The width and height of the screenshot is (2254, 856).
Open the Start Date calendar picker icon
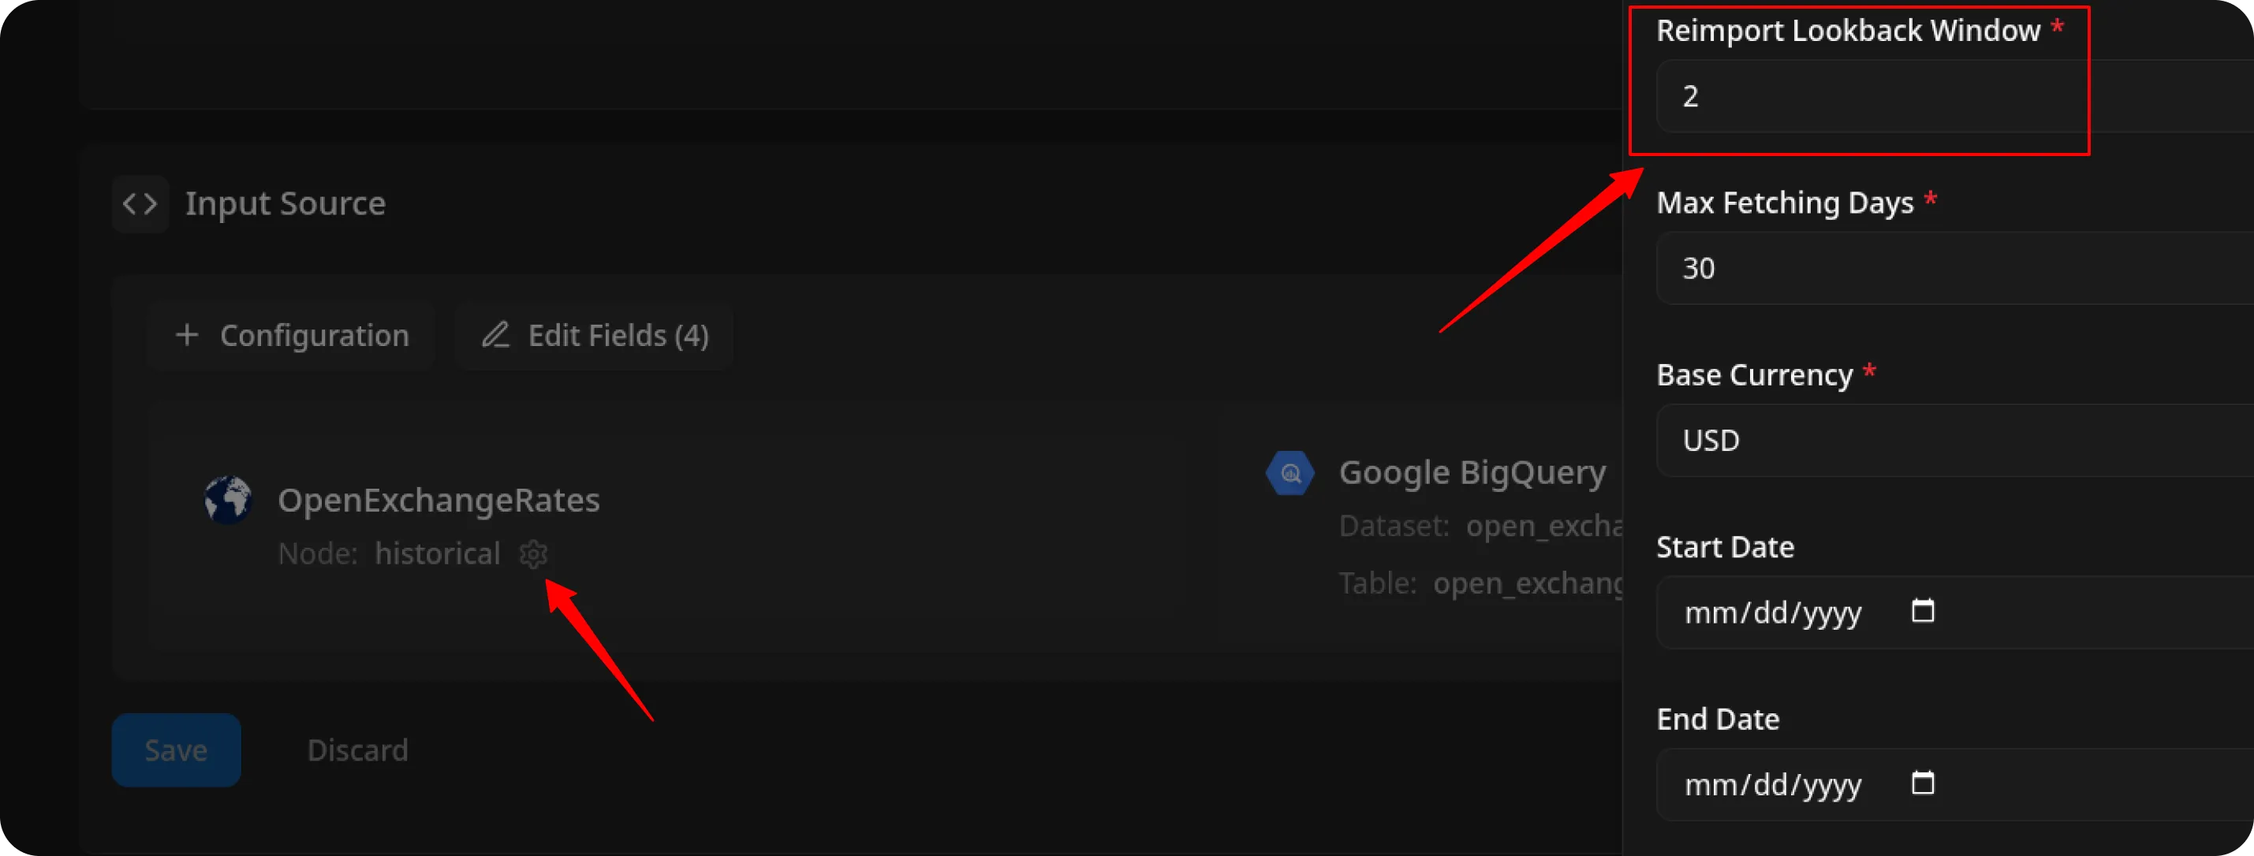[x=1923, y=610]
